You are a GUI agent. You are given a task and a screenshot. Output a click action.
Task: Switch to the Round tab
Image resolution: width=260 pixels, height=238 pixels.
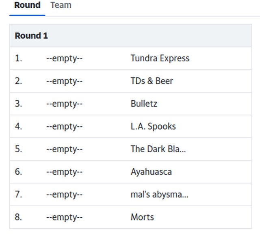click(x=27, y=5)
